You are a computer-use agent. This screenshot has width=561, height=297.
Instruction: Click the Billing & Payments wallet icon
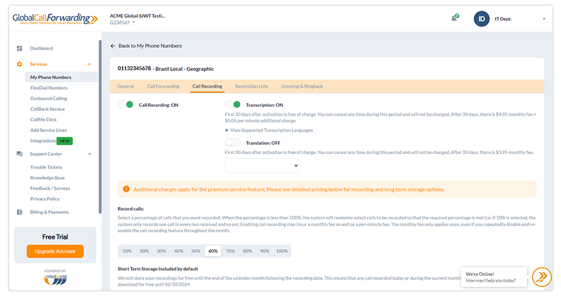[19, 212]
